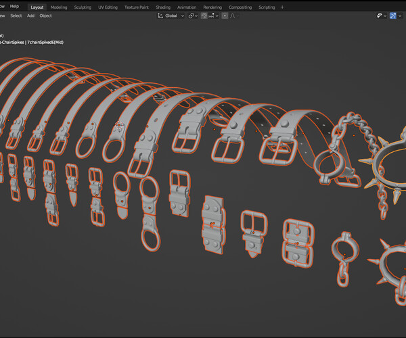
Task: Open the Texture Paint workspace
Action: click(x=137, y=7)
